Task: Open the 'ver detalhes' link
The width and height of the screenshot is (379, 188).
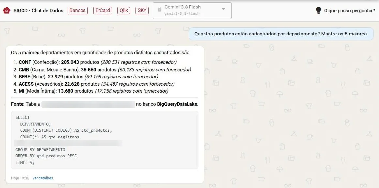Action: 43,178
